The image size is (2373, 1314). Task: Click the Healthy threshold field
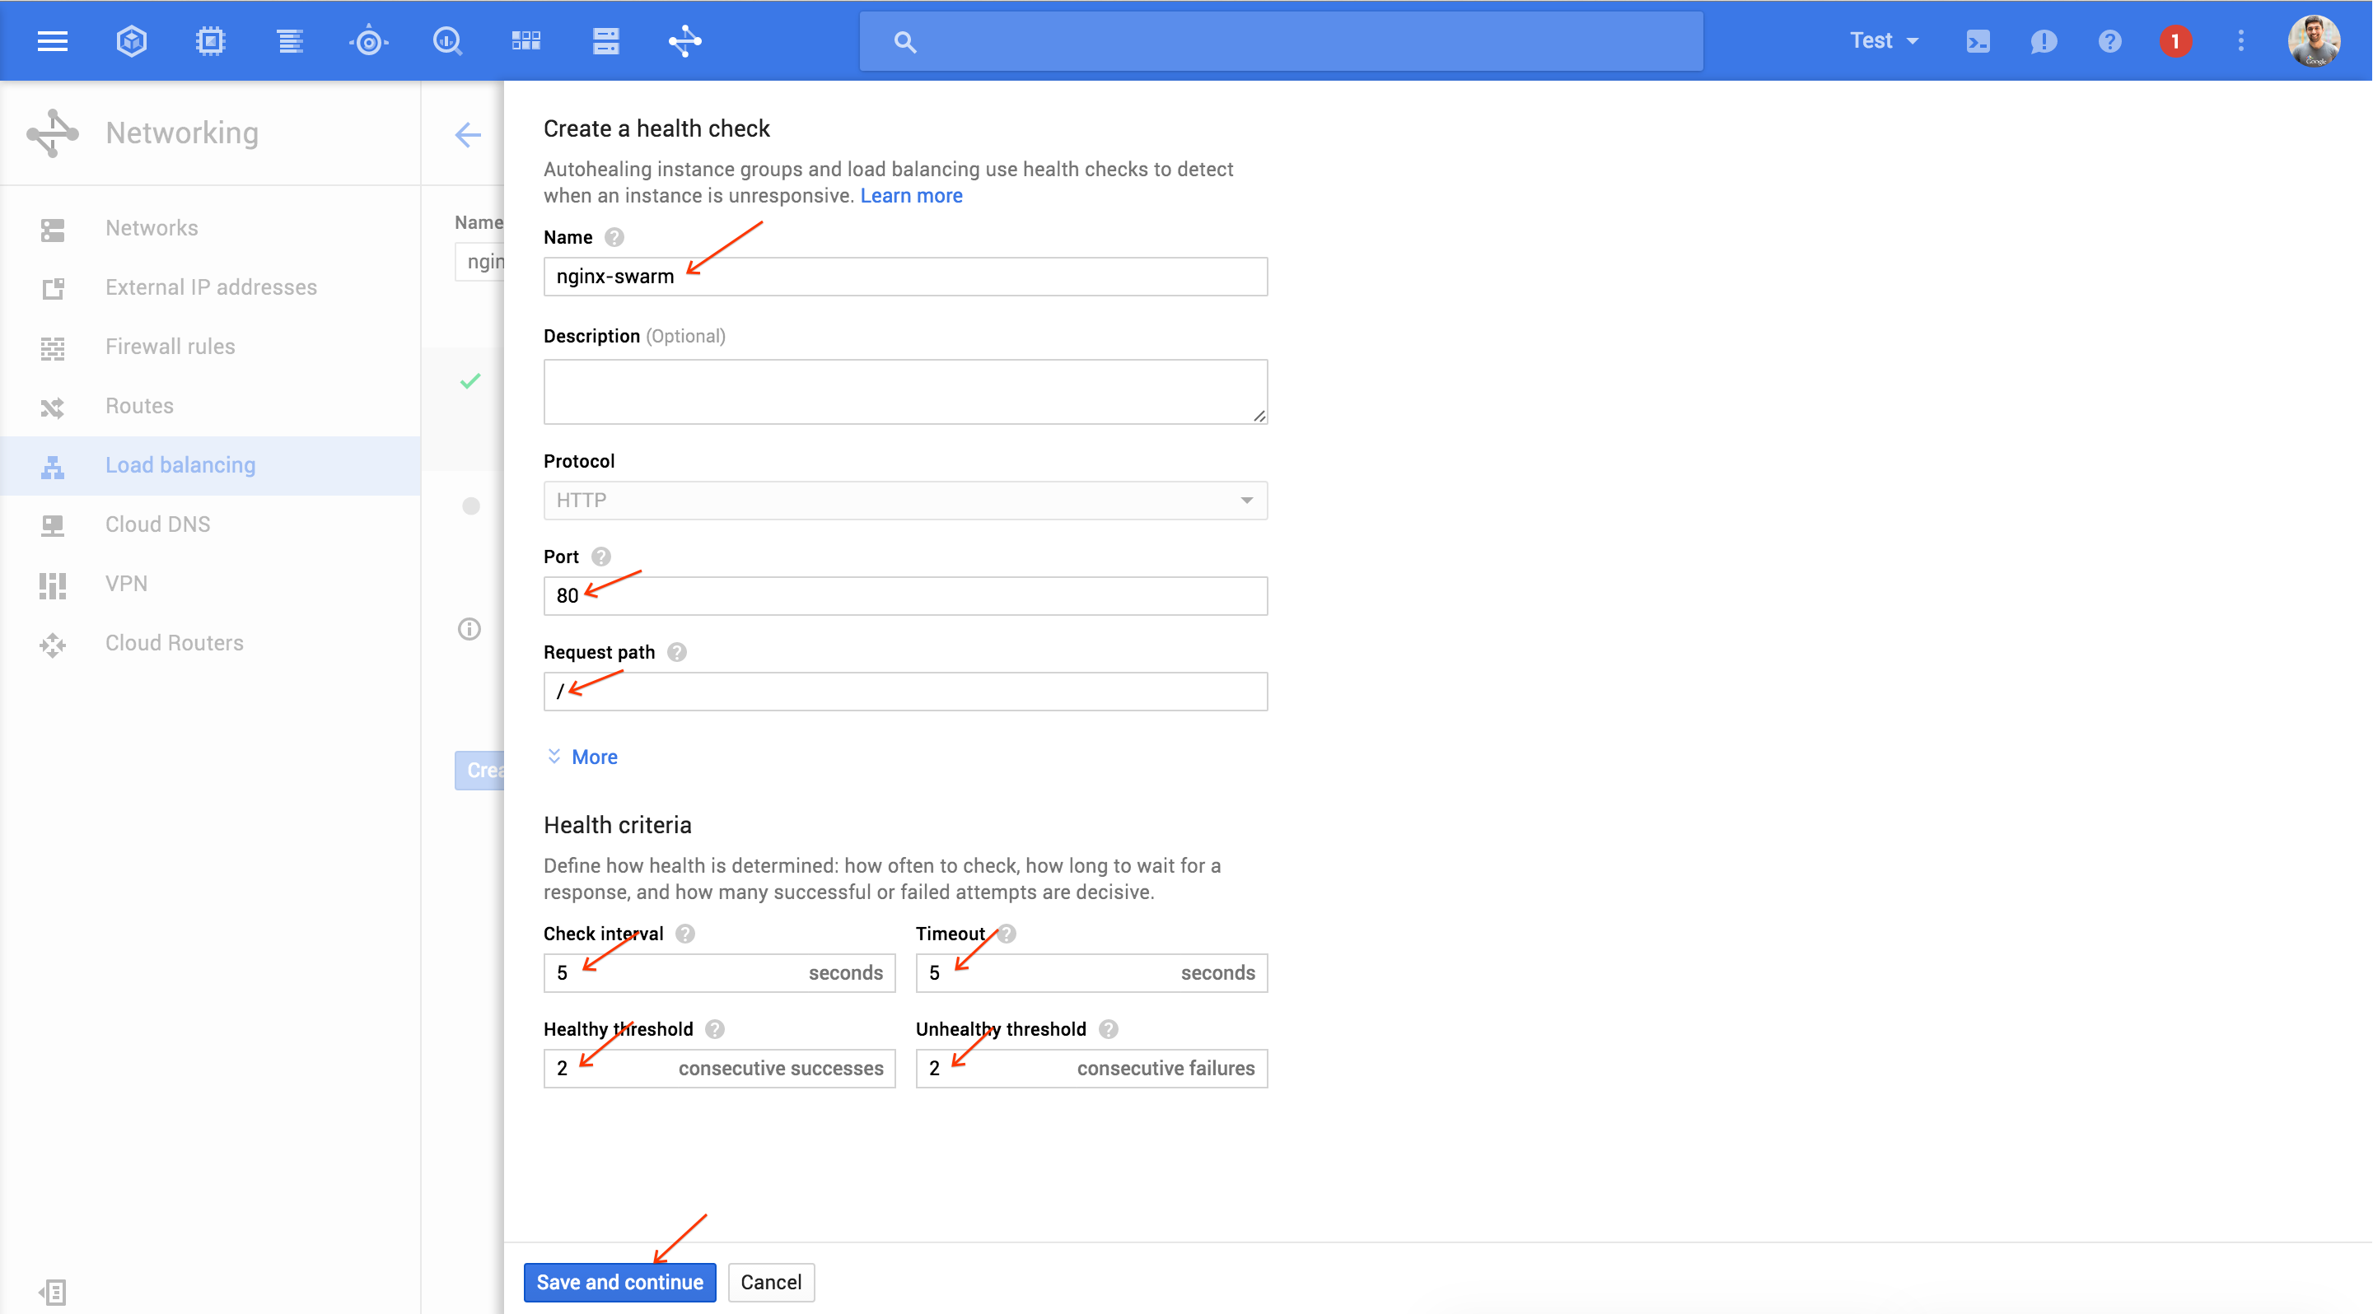click(x=718, y=1068)
